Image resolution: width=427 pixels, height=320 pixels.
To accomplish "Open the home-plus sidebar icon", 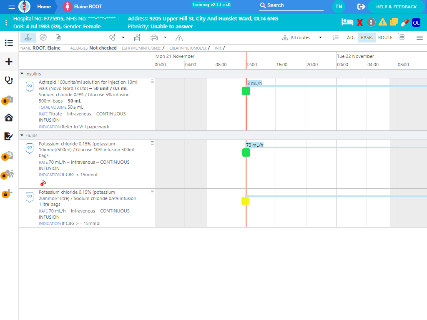I will pyautogui.click(x=9, y=117).
